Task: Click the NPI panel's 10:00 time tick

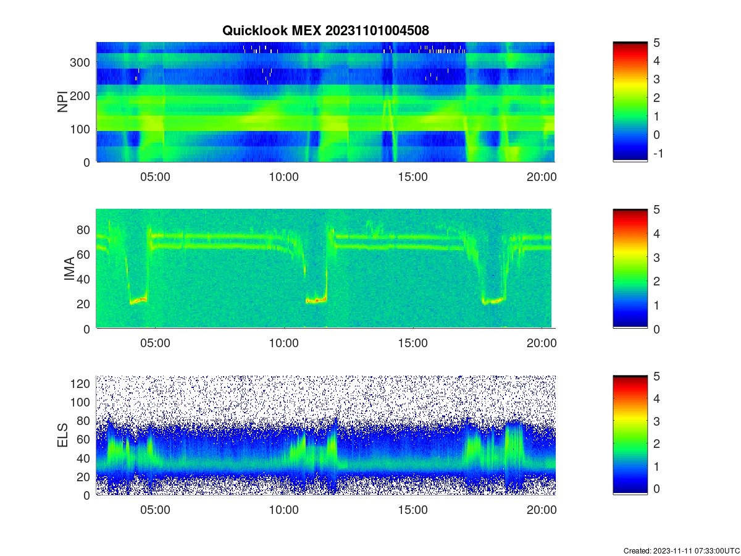Action: point(284,177)
